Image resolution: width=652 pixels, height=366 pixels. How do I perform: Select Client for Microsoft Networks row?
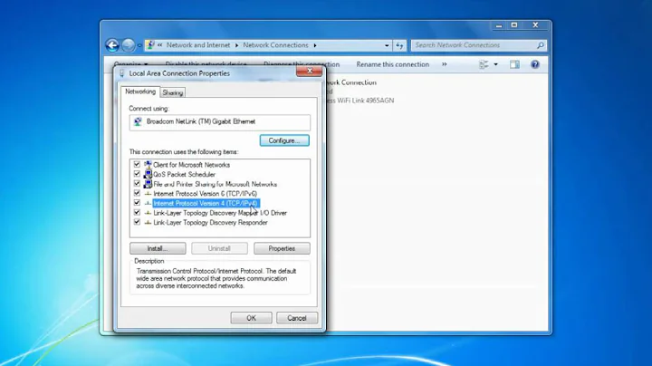tap(192, 165)
